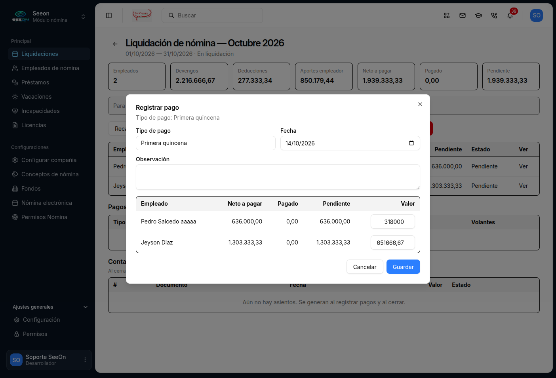This screenshot has width=556, height=378.
Task: Click the phone call icon
Action: click(494, 15)
